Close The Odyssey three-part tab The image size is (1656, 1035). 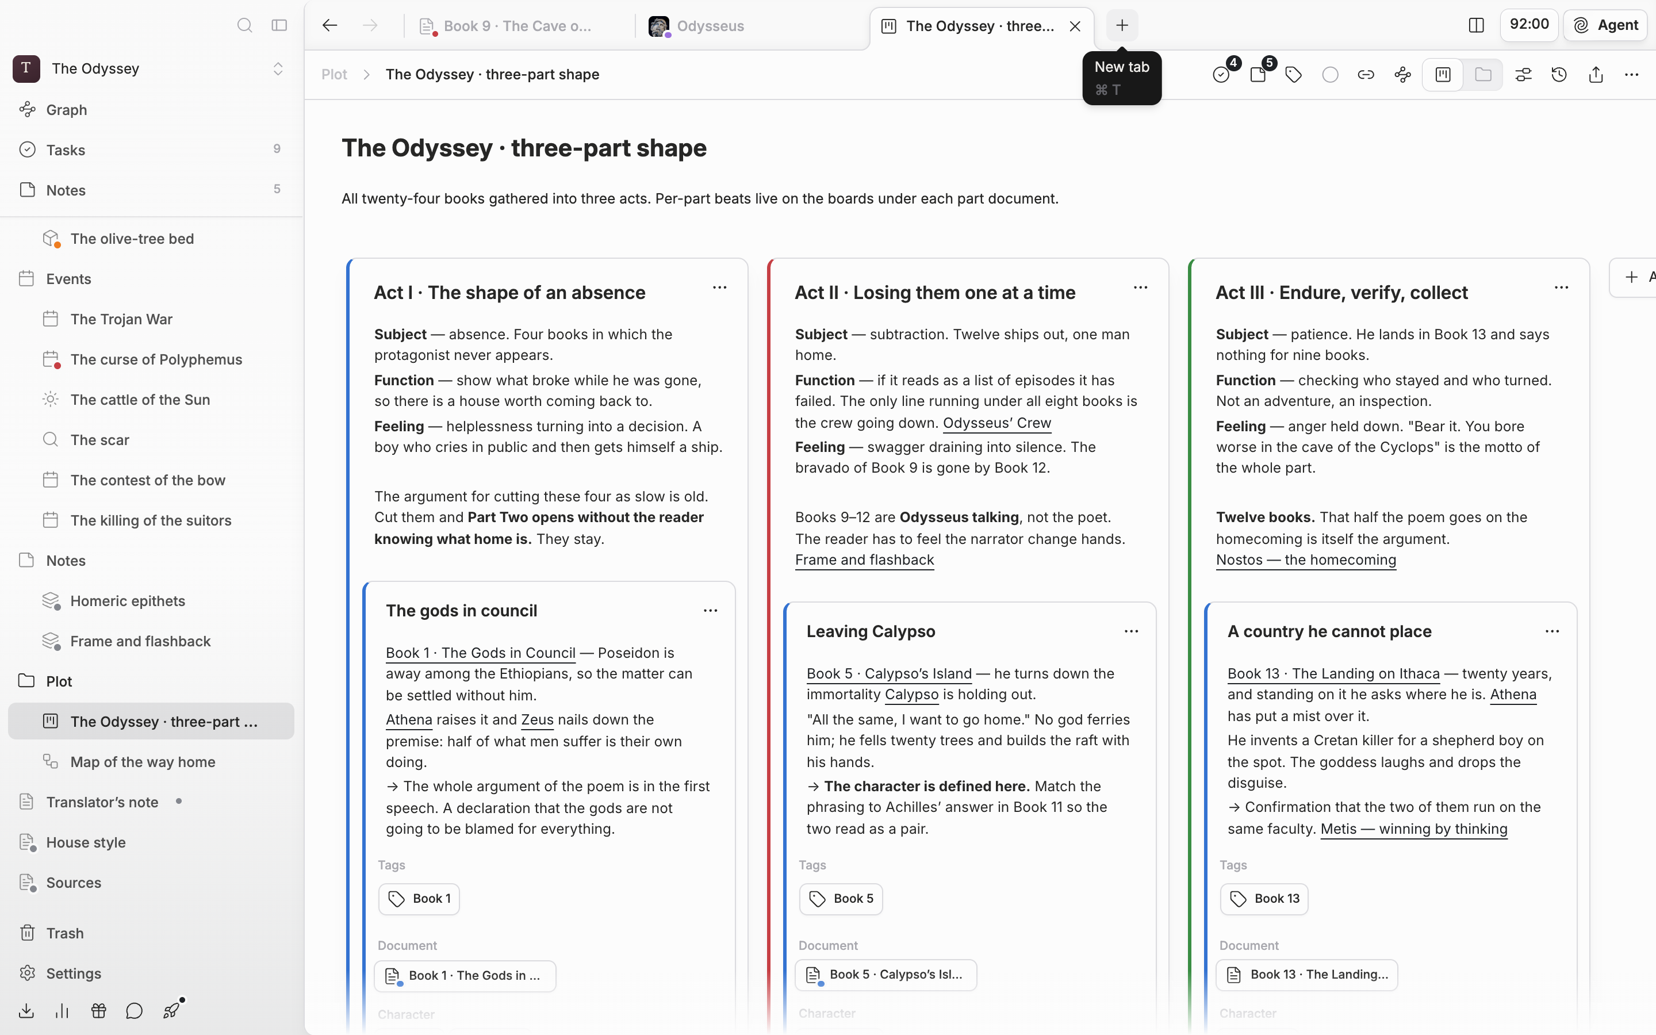(x=1075, y=26)
